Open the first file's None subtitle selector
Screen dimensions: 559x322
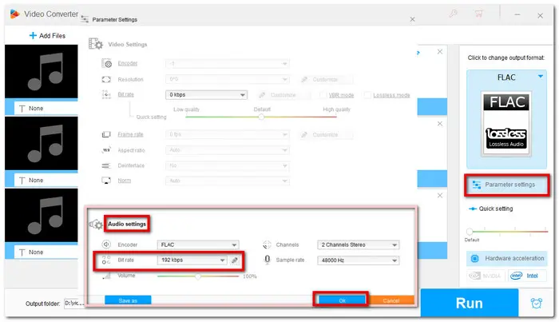point(46,108)
